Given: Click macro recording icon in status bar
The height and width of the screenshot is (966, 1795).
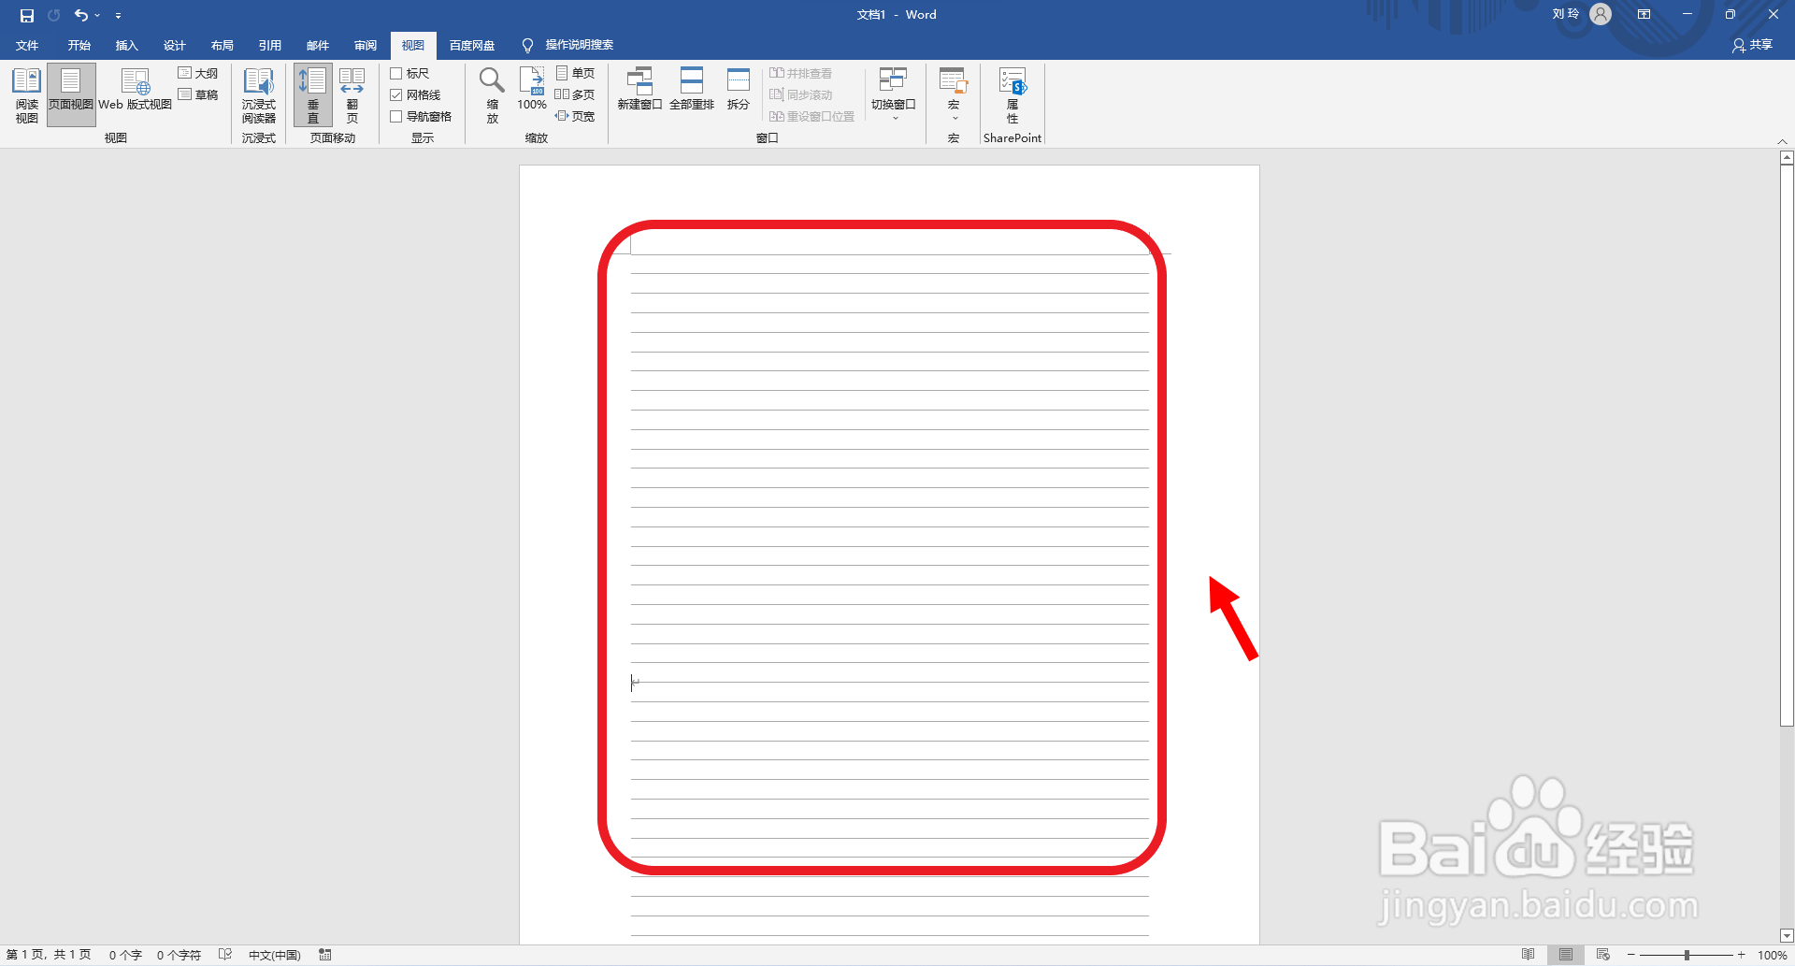Looking at the screenshot, I should pos(325,955).
